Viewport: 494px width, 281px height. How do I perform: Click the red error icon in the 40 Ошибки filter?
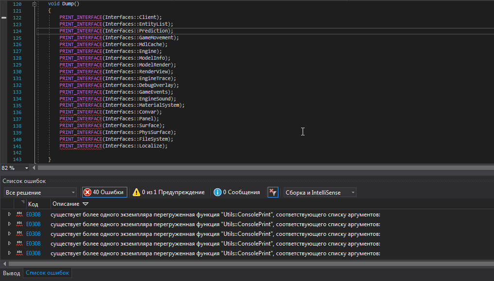tap(87, 192)
